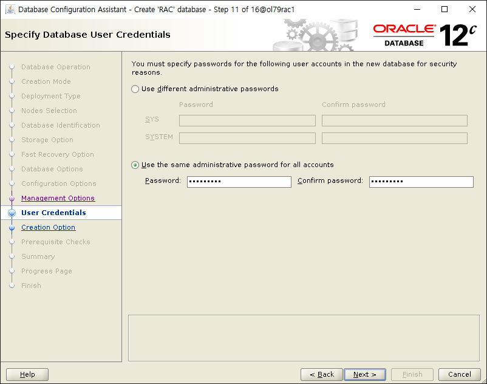Viewport: 487px width, 384px height.
Task: Open Help for this step
Action: point(27,374)
